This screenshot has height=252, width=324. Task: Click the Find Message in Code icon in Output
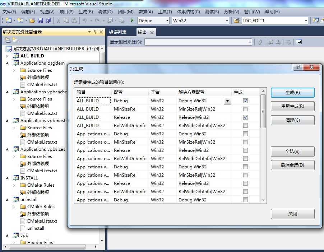tap(260, 42)
